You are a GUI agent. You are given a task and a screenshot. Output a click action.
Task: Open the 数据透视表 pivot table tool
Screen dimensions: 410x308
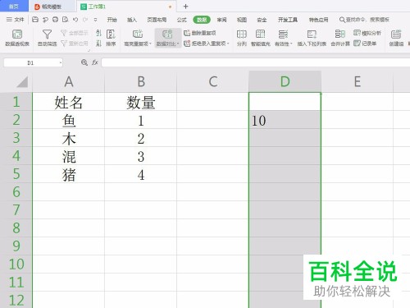pos(17,38)
